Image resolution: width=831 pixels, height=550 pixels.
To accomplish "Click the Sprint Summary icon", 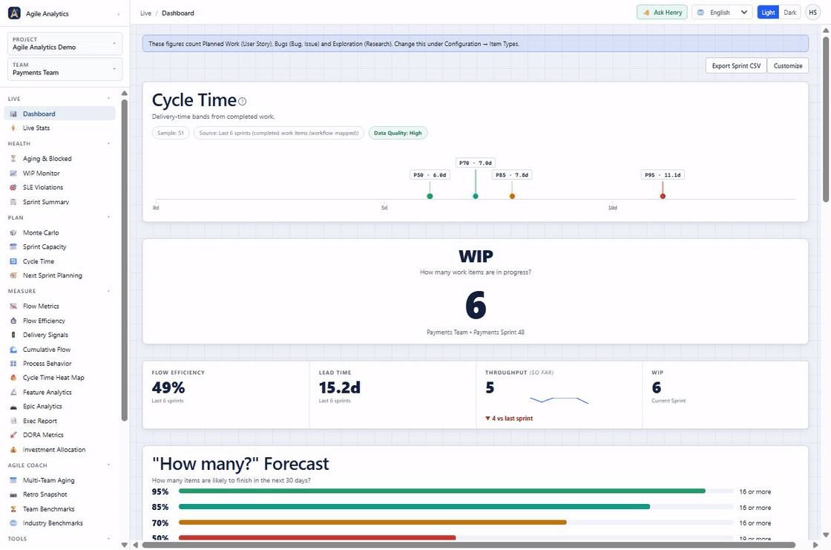I will 13,202.
